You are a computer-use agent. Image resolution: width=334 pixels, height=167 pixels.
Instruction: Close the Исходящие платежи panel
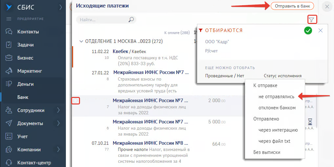point(327,7)
